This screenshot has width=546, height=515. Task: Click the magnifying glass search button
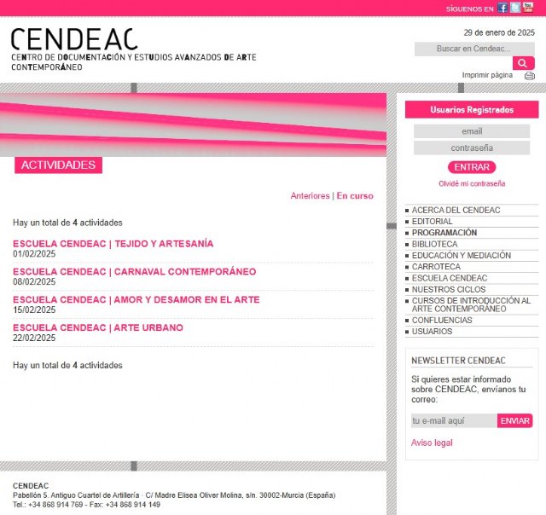click(523, 63)
